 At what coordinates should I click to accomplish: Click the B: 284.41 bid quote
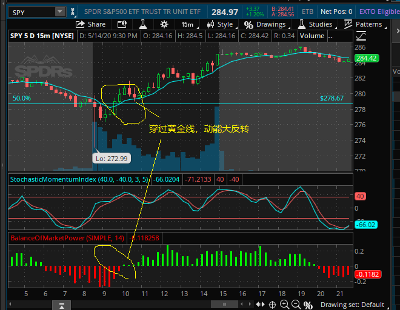[x=282, y=9]
